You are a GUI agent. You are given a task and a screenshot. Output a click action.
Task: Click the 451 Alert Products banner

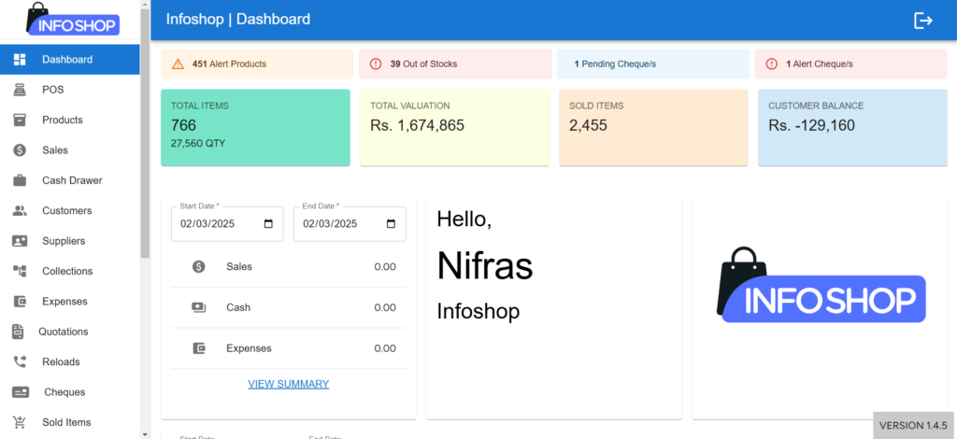coord(257,64)
